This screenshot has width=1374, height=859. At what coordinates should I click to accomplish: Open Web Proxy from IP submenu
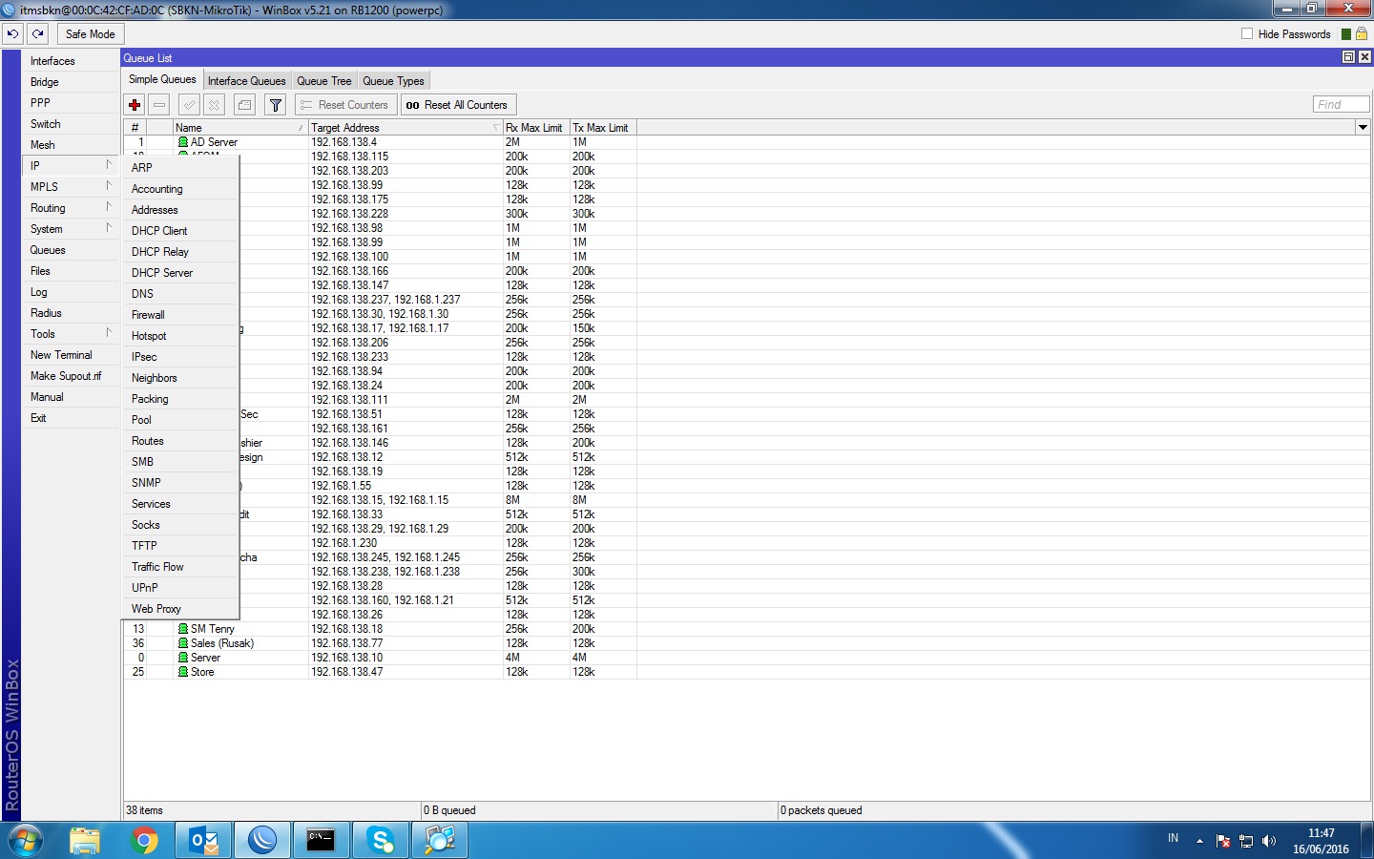pyautogui.click(x=180, y=609)
